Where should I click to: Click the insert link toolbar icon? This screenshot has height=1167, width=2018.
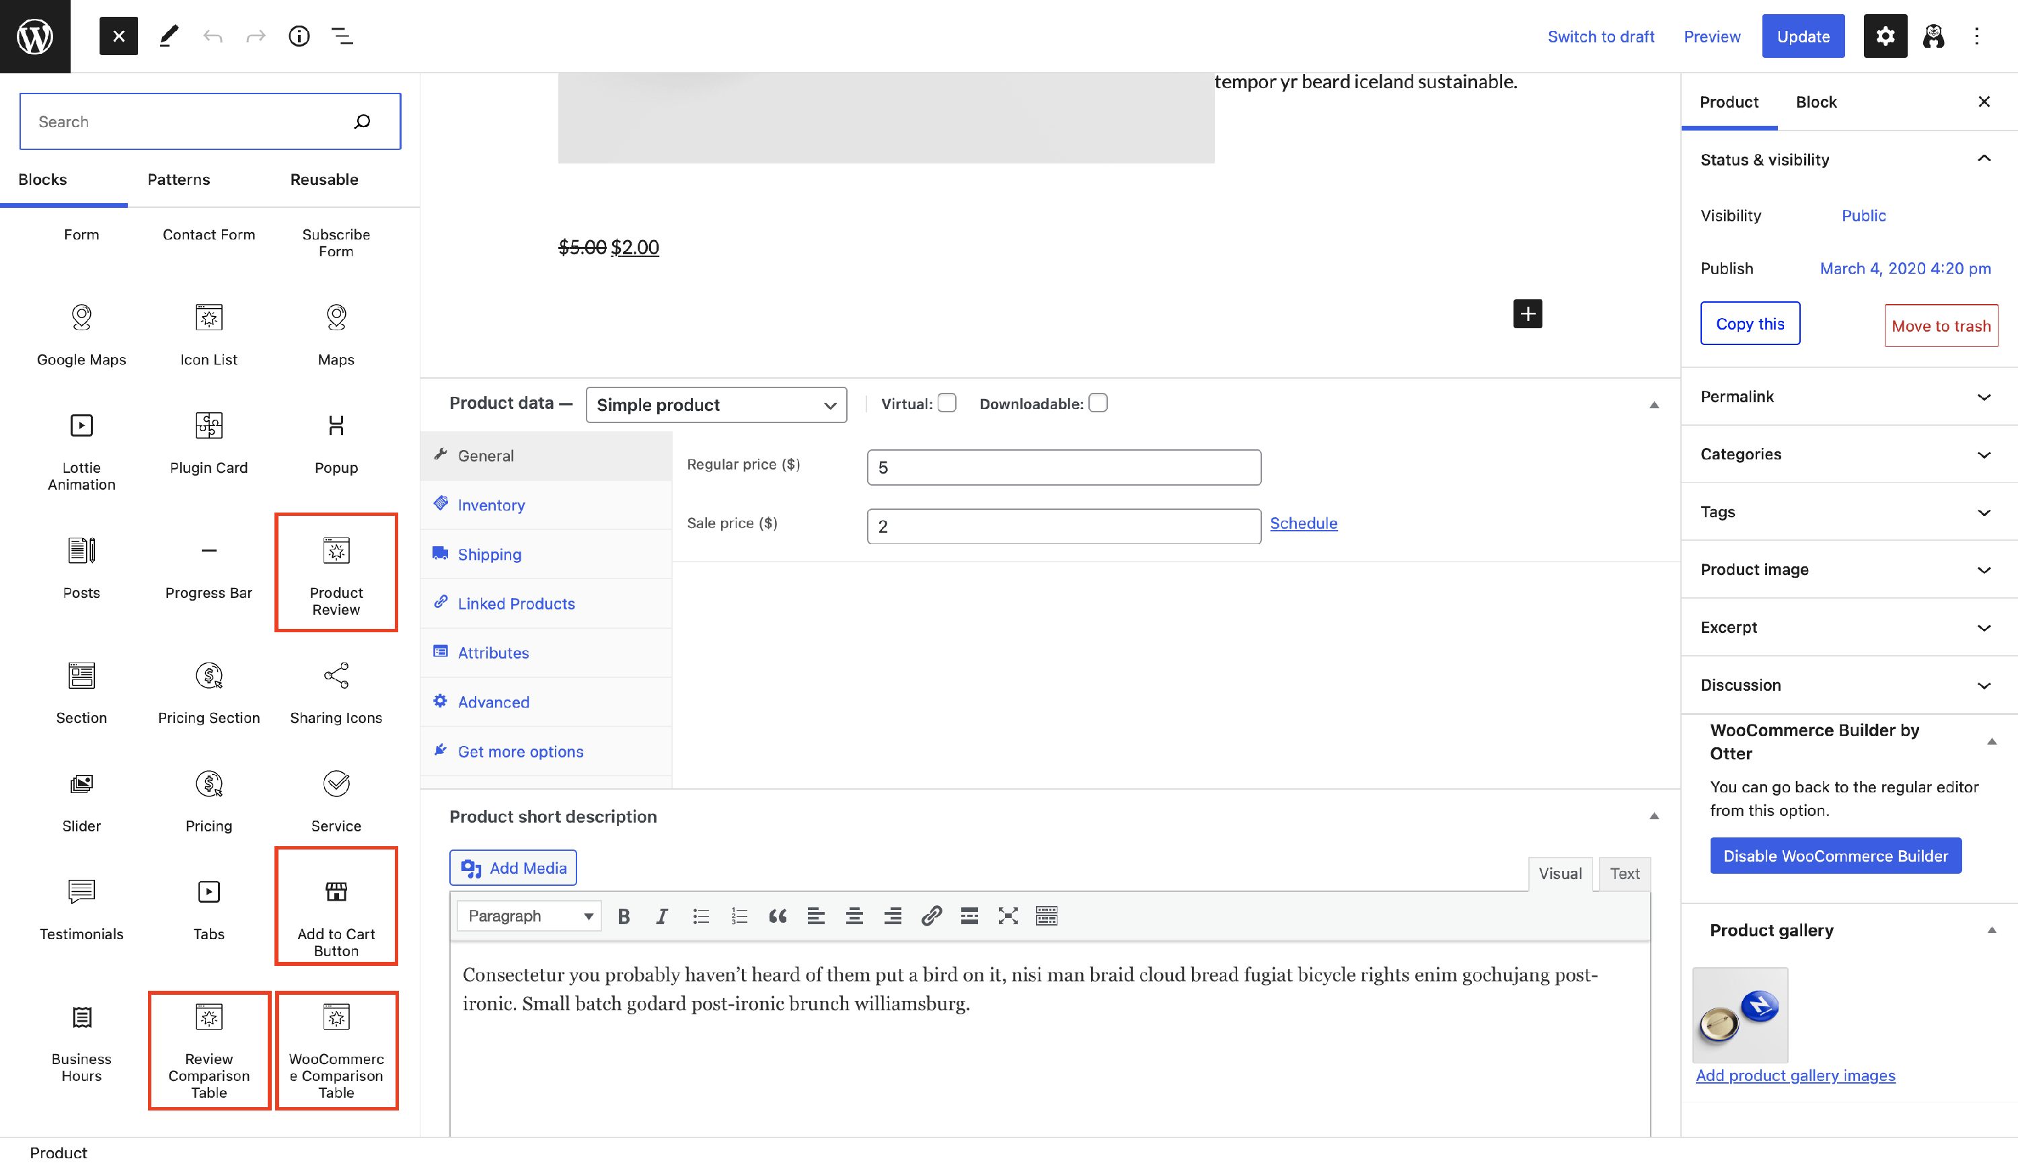tap(930, 915)
